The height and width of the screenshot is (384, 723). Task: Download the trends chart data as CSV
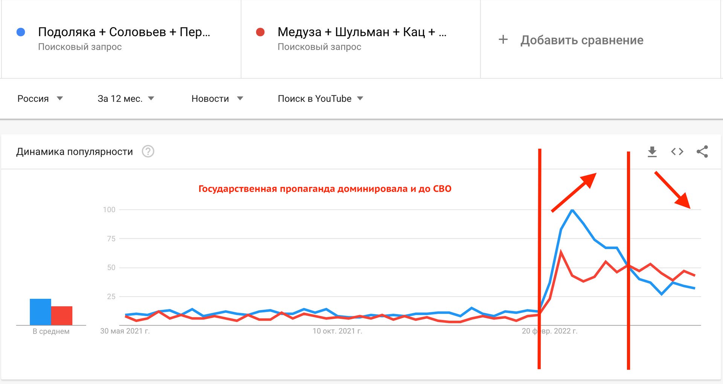(x=653, y=151)
